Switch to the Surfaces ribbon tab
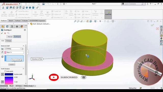 (18, 21)
